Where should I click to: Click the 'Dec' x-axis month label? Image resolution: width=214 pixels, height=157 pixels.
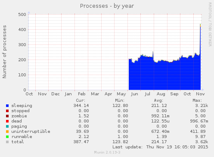[x=56, y=94]
